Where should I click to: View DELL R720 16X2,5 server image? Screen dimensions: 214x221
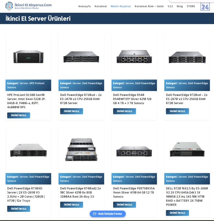[187, 149]
